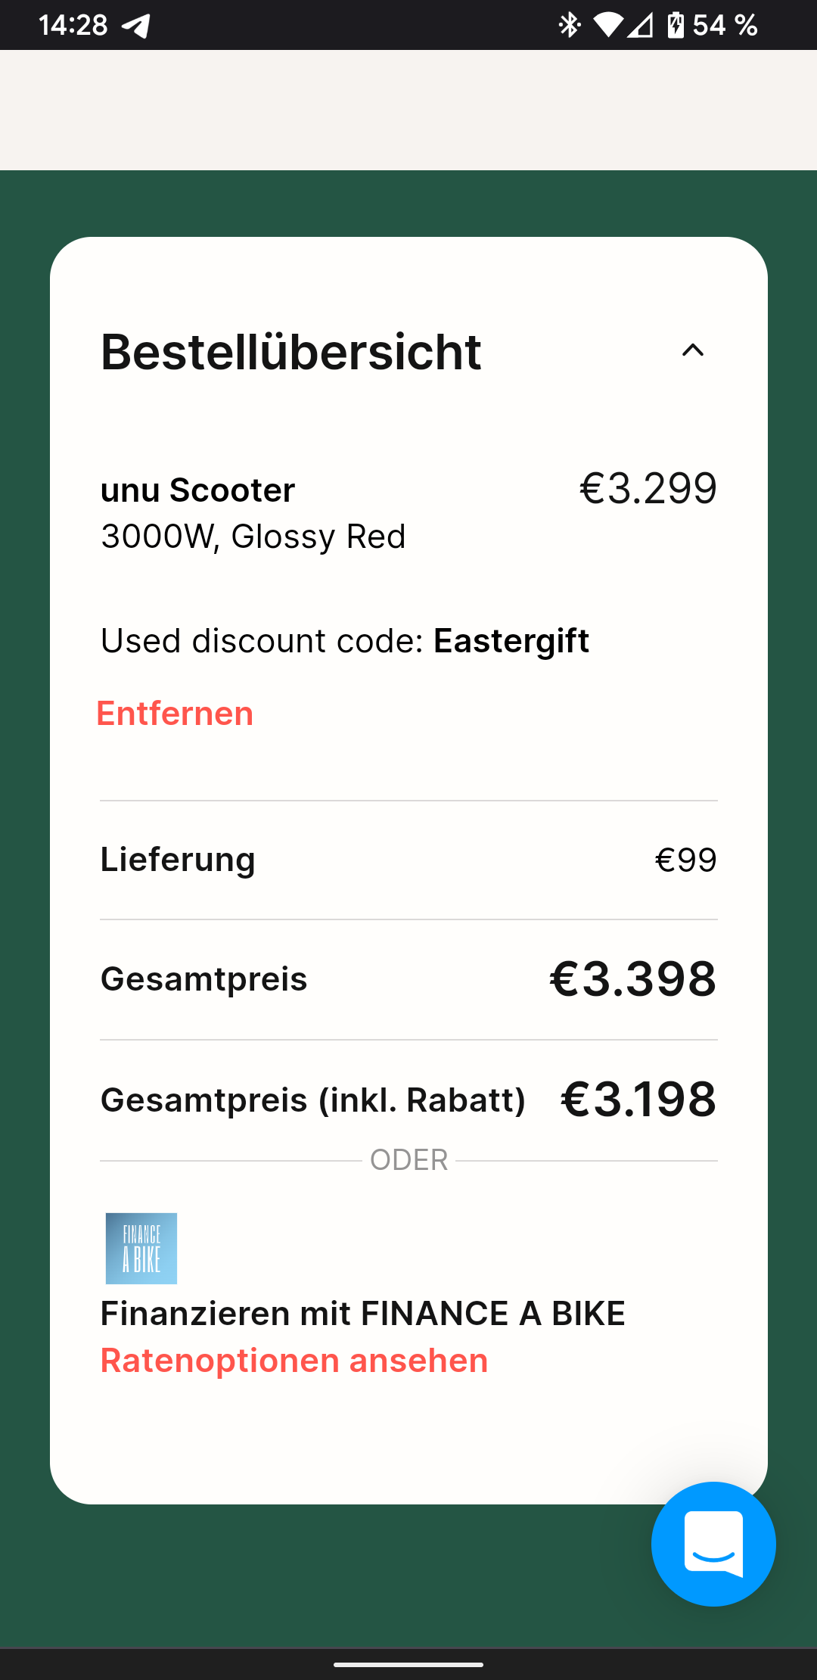Image resolution: width=817 pixels, height=1680 pixels.
Task: Remove discount code via Entfernen
Action: pyautogui.click(x=175, y=714)
